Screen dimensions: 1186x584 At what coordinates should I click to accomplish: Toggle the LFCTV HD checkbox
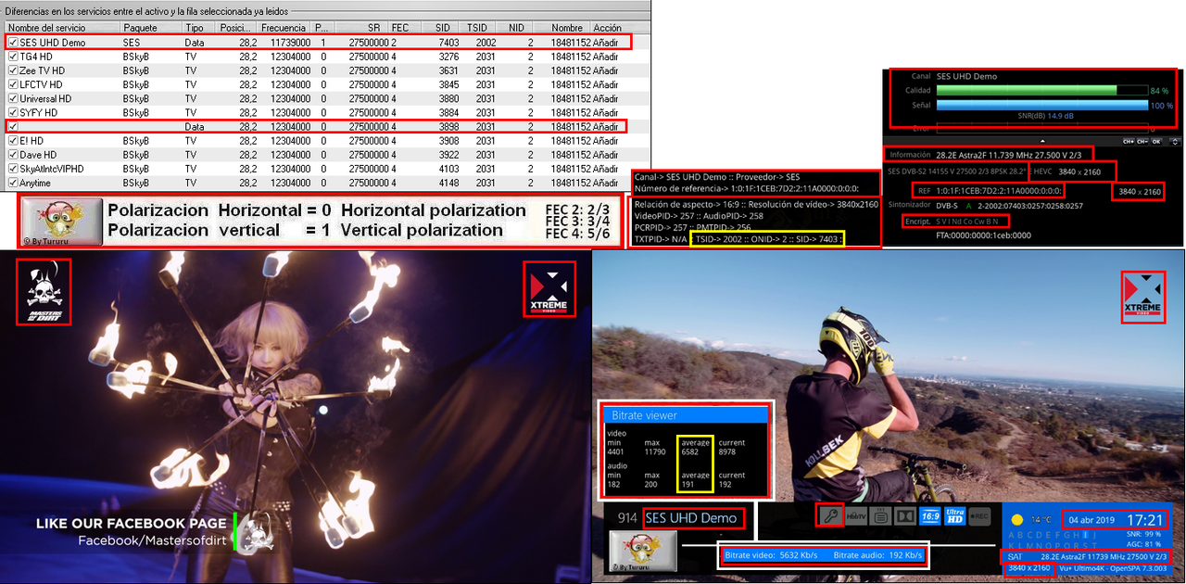pos(13,84)
